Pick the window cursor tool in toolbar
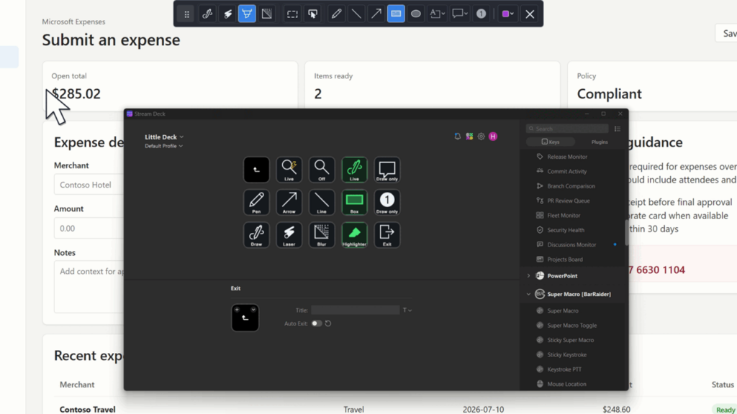Image resolution: width=737 pixels, height=414 pixels. tap(312, 14)
